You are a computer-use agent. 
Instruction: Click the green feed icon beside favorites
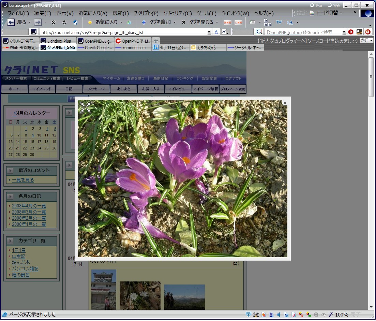(129, 23)
